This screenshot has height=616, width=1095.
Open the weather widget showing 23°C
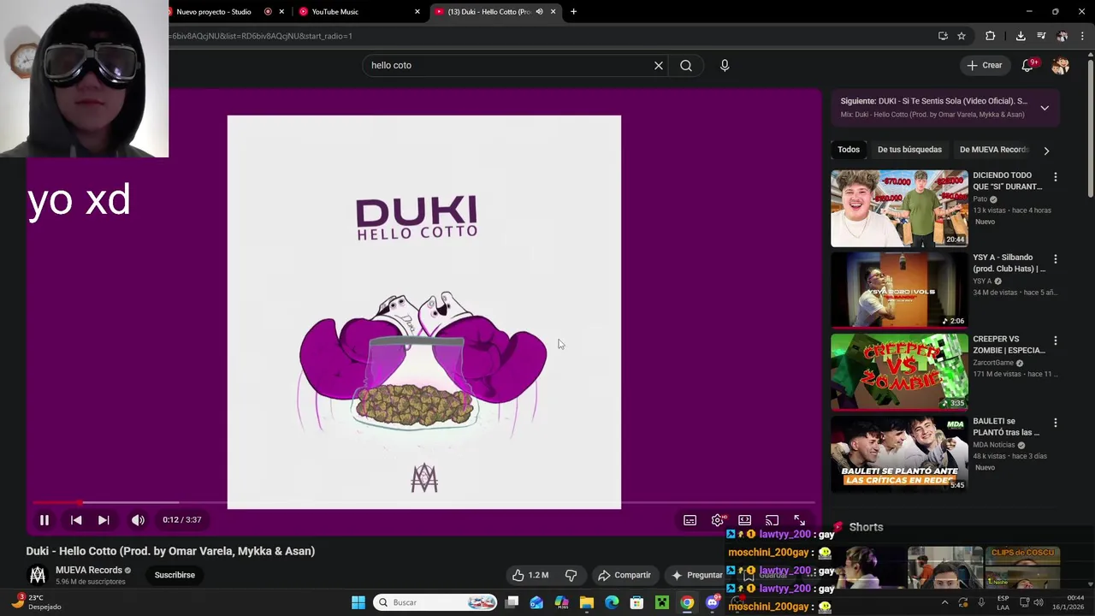click(34, 602)
